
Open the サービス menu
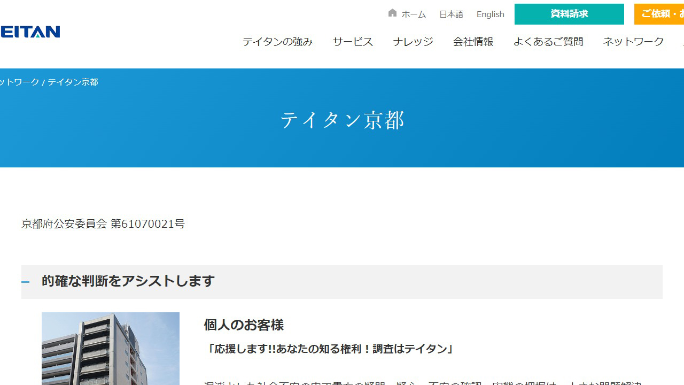coord(352,42)
